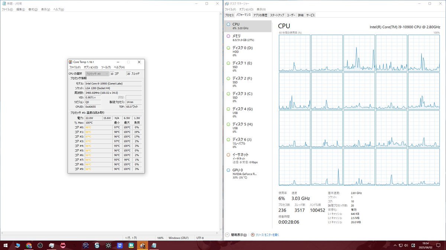Switch to the スタートアップ tab
This screenshot has height=250, width=446.
point(277,15)
